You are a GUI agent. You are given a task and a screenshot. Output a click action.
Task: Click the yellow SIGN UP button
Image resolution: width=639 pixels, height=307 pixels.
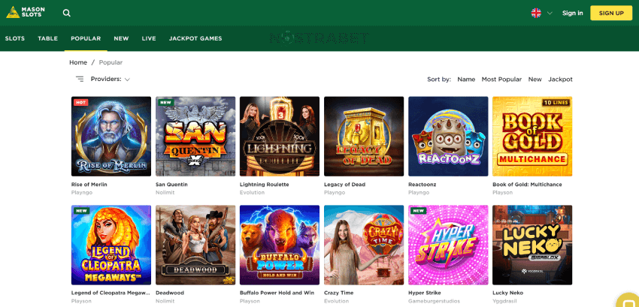pos(611,13)
